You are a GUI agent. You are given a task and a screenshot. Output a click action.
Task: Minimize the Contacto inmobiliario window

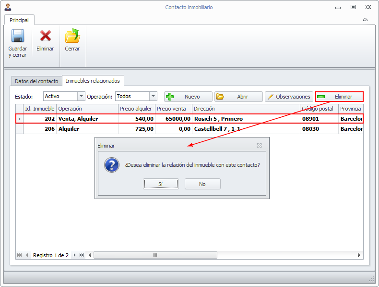pyautogui.click(x=338, y=8)
